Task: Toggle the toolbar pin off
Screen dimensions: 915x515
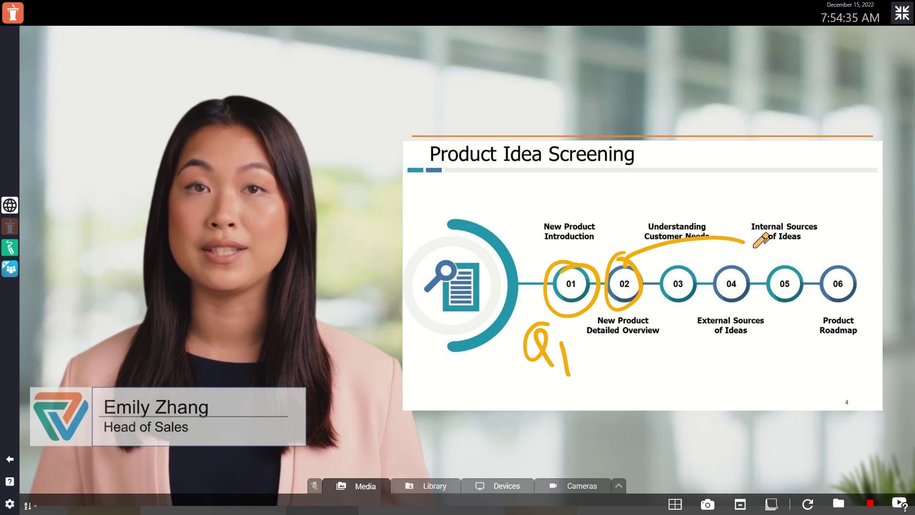Action: click(315, 485)
